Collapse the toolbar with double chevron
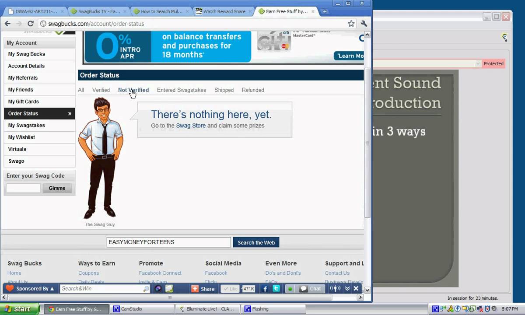The image size is (525, 315). 347,289
